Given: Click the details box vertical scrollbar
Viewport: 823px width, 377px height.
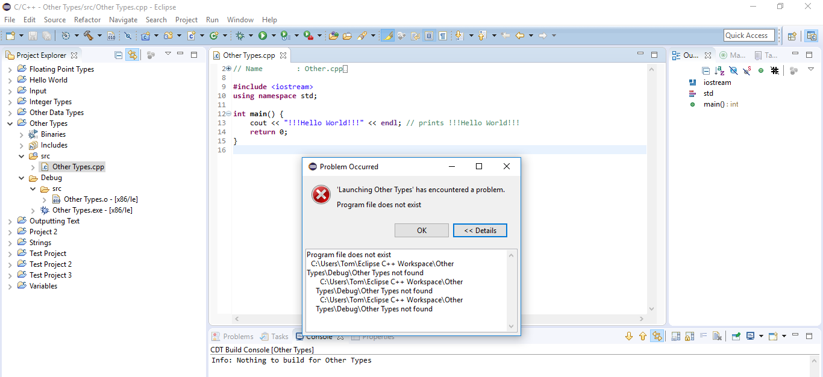Looking at the screenshot, I should click(x=512, y=290).
